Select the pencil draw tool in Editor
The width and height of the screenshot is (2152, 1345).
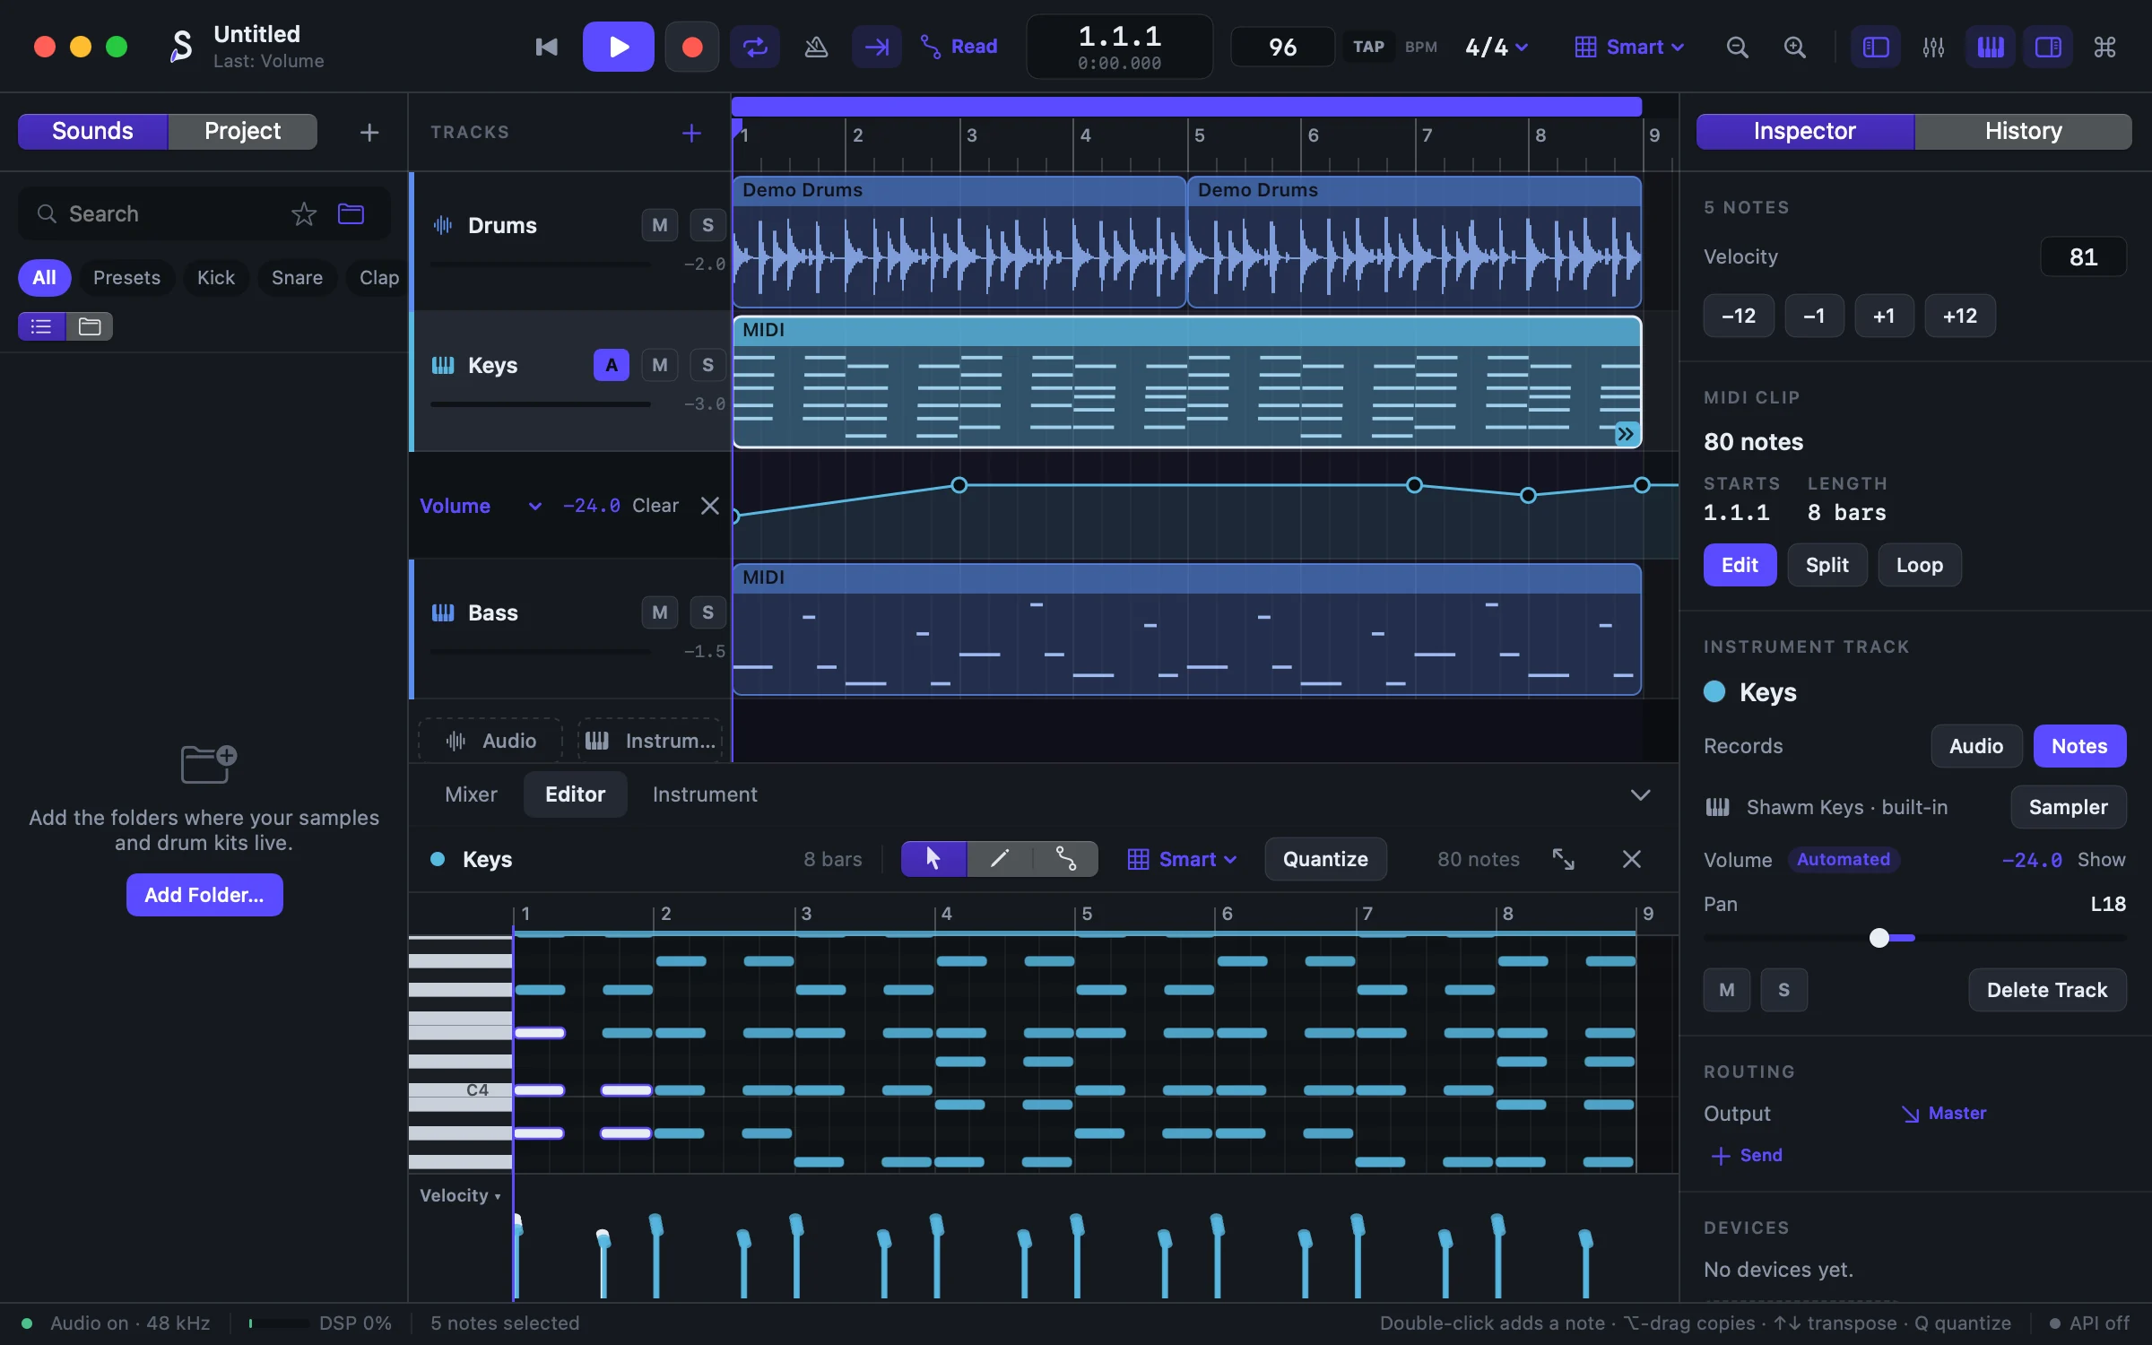(999, 859)
